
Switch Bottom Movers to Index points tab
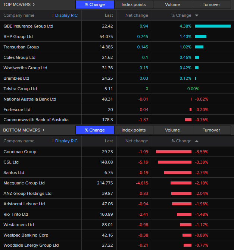[x=134, y=130]
